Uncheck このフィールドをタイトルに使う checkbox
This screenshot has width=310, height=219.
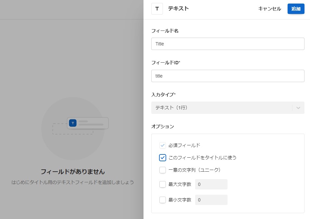coord(163,158)
